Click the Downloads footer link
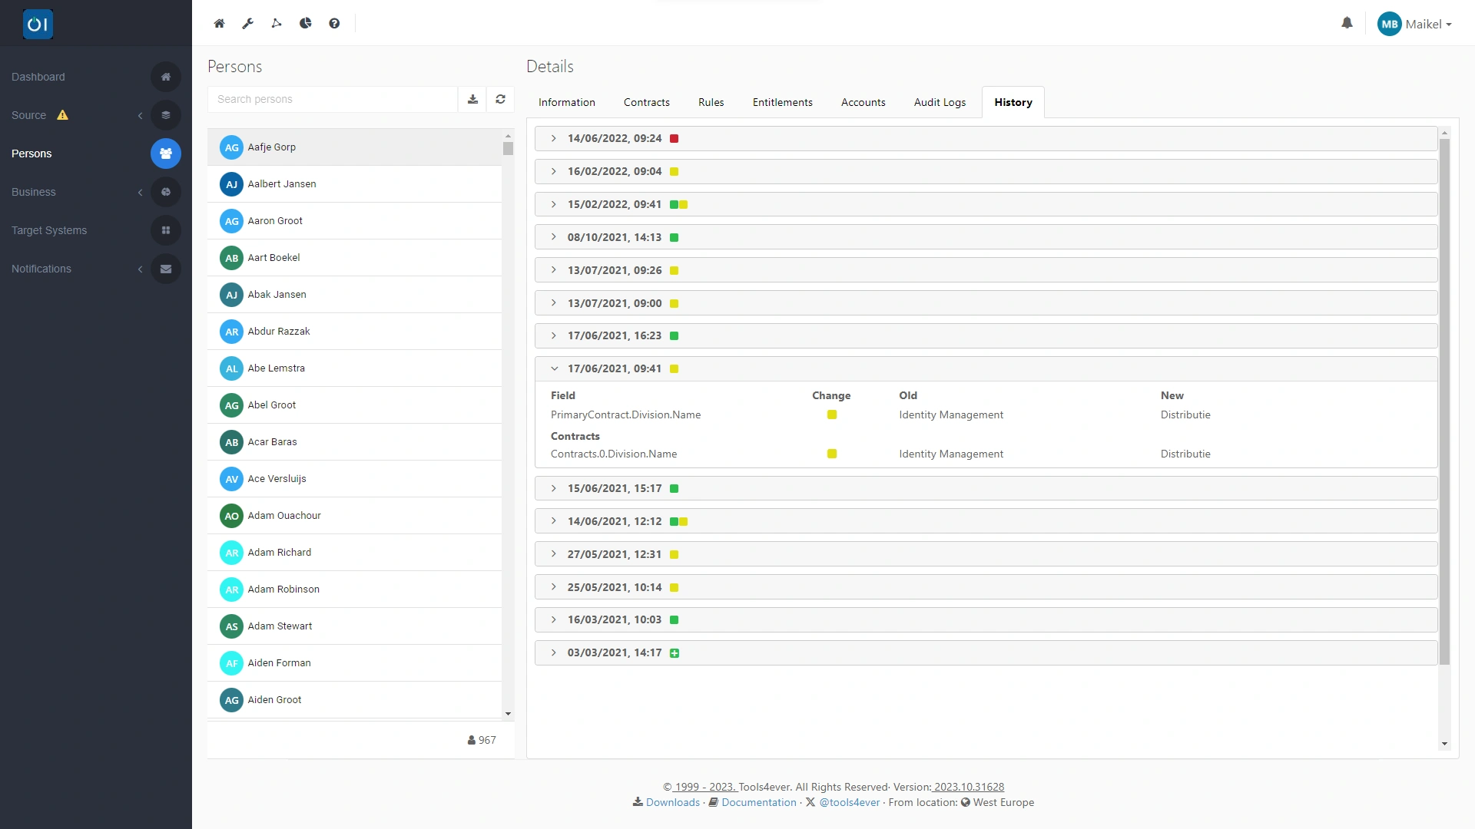Screen dimensions: 1475x829 [672, 802]
